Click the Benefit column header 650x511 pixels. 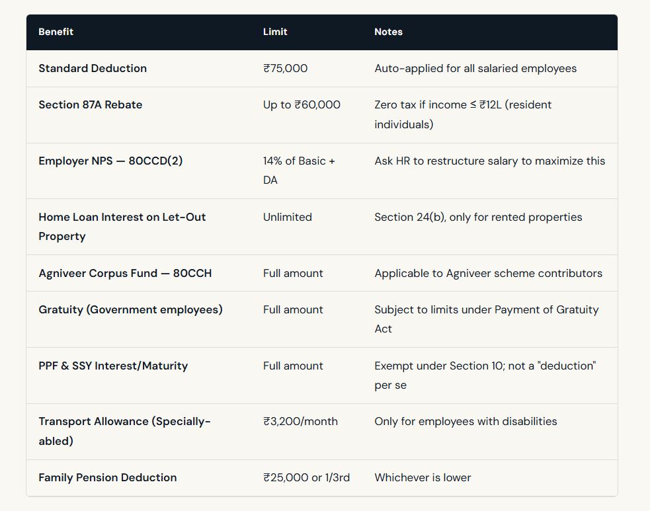pyautogui.click(x=56, y=32)
